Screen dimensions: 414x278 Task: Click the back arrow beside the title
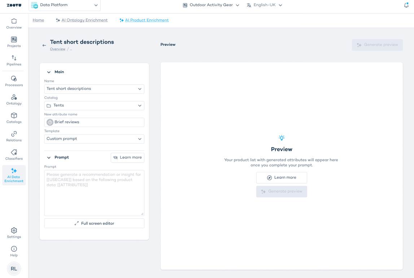coord(44,45)
